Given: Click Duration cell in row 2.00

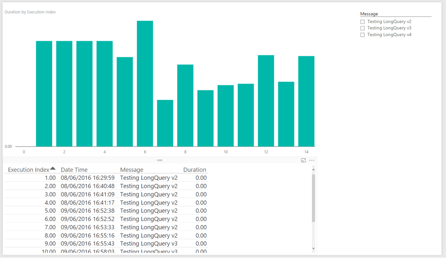Looking at the screenshot, I should coord(201,186).
